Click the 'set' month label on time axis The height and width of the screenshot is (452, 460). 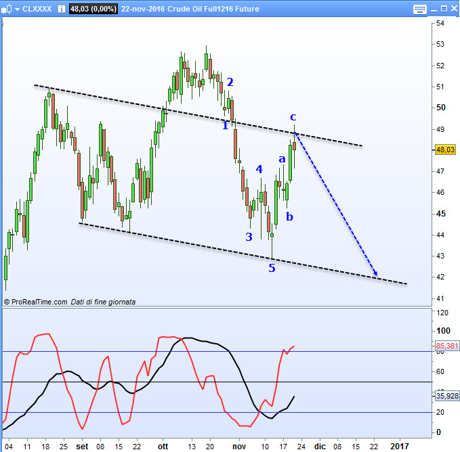[82, 447]
